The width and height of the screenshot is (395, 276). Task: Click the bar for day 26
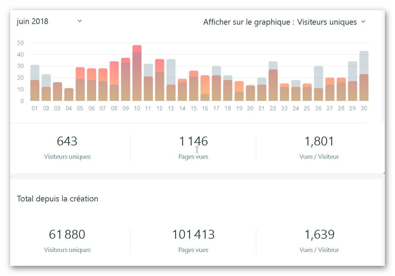click(x=318, y=83)
